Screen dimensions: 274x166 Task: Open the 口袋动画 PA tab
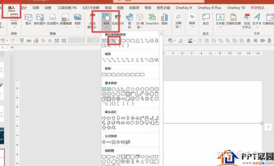click(x=67, y=8)
